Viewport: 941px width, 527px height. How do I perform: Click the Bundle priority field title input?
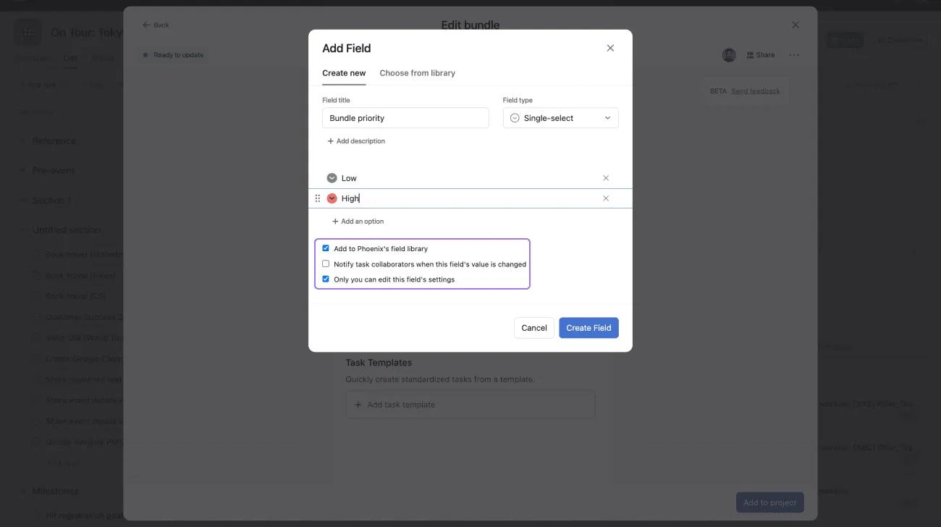click(405, 118)
